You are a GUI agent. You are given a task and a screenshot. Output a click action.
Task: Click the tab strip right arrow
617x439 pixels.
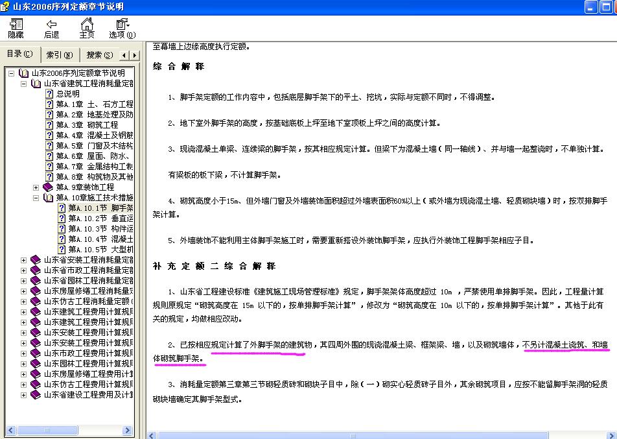(135, 56)
